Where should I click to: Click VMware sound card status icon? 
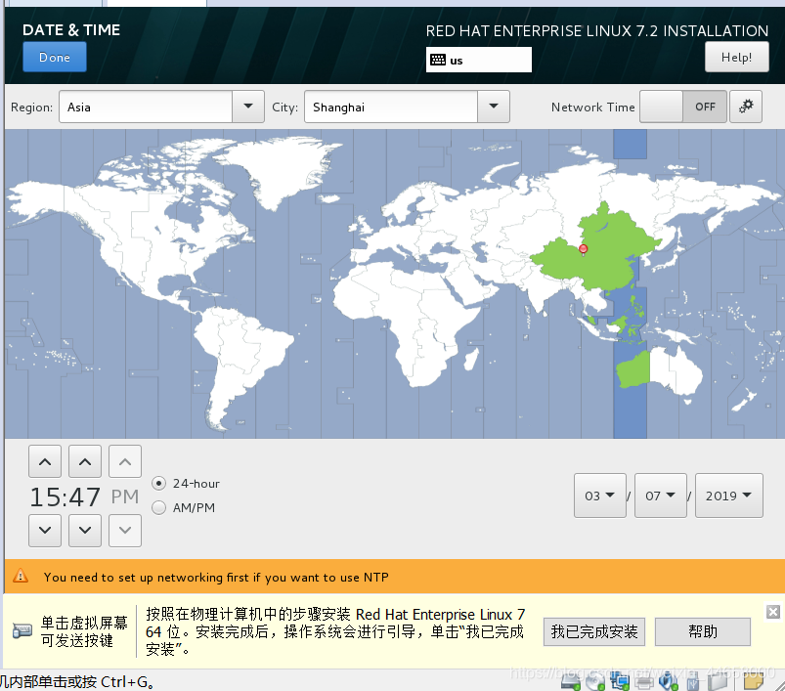pyautogui.click(x=669, y=681)
